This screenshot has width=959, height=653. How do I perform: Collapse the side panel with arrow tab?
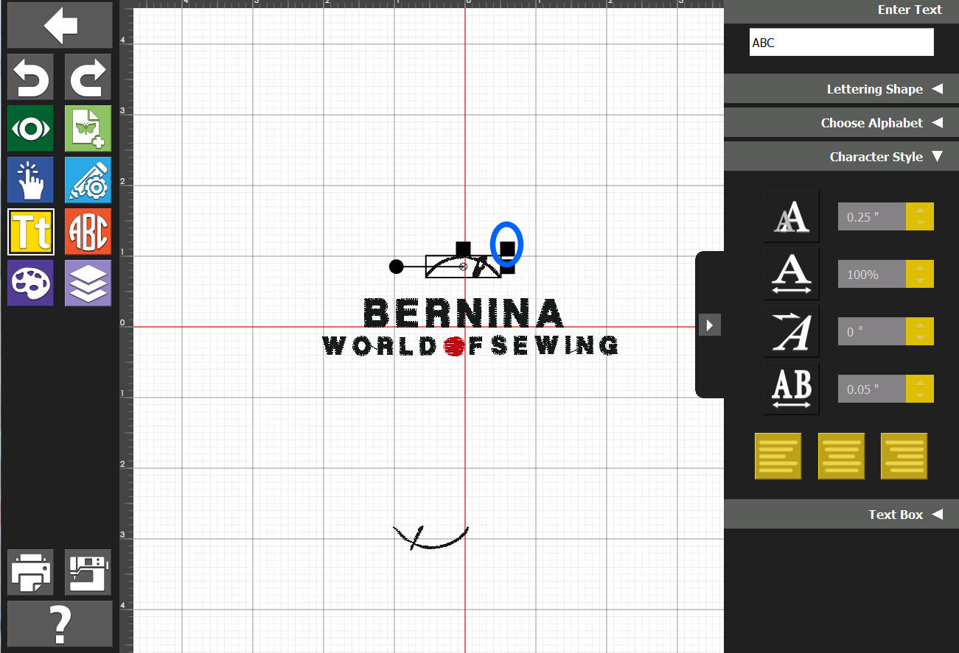[x=709, y=325]
